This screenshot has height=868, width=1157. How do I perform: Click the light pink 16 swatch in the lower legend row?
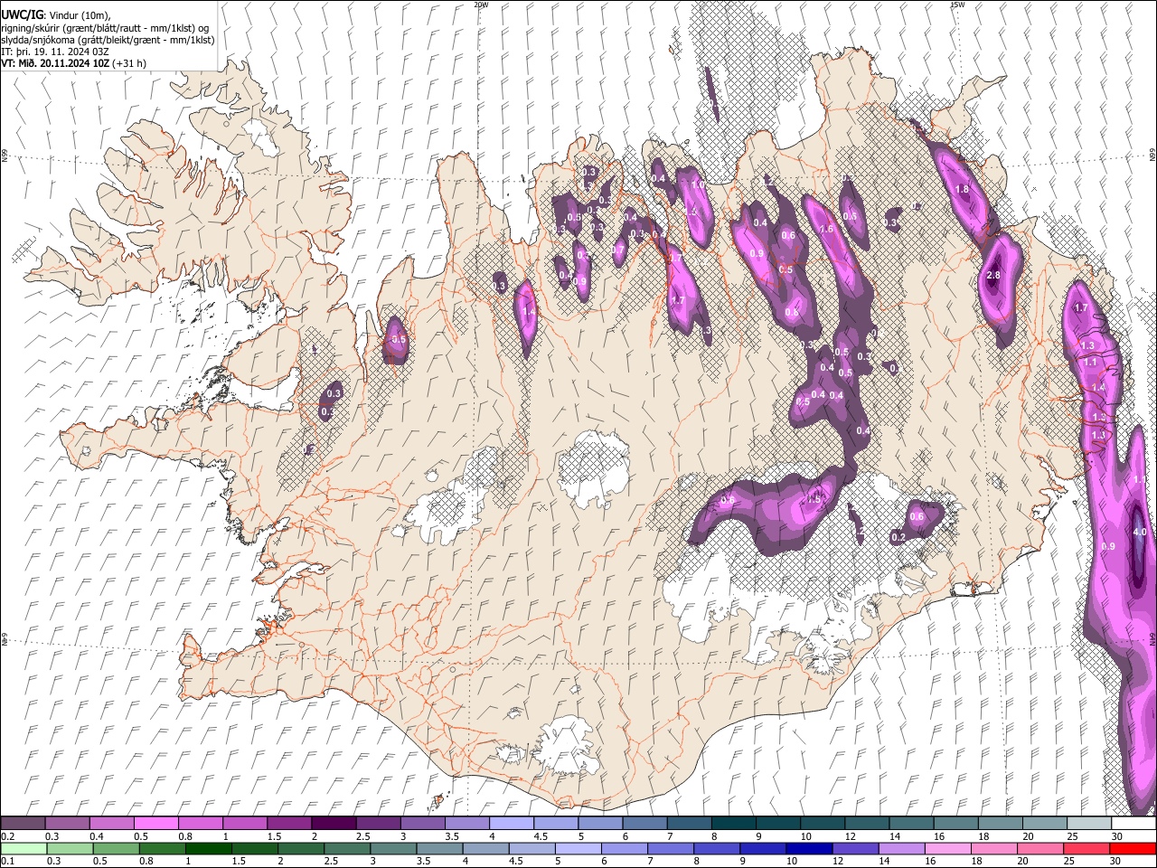(x=948, y=848)
